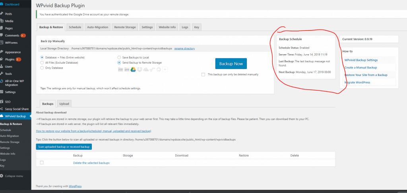Click the Tools wrench icon
Image resolution: width=407 pixels, height=193 pixels.
pos(2,74)
